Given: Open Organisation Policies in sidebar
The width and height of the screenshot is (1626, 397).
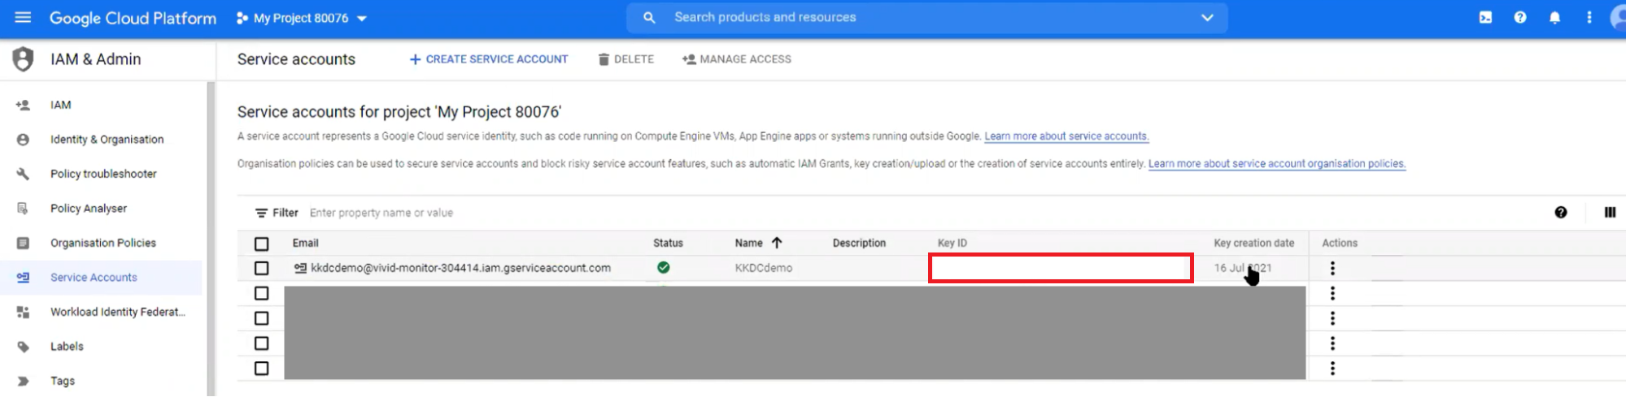Looking at the screenshot, I should [103, 243].
